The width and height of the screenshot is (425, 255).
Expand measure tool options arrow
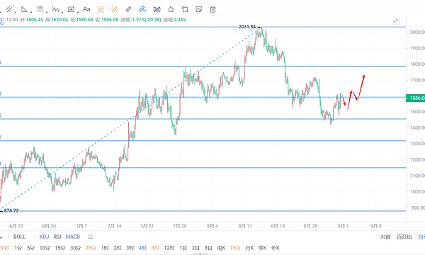pyautogui.click(x=78, y=12)
